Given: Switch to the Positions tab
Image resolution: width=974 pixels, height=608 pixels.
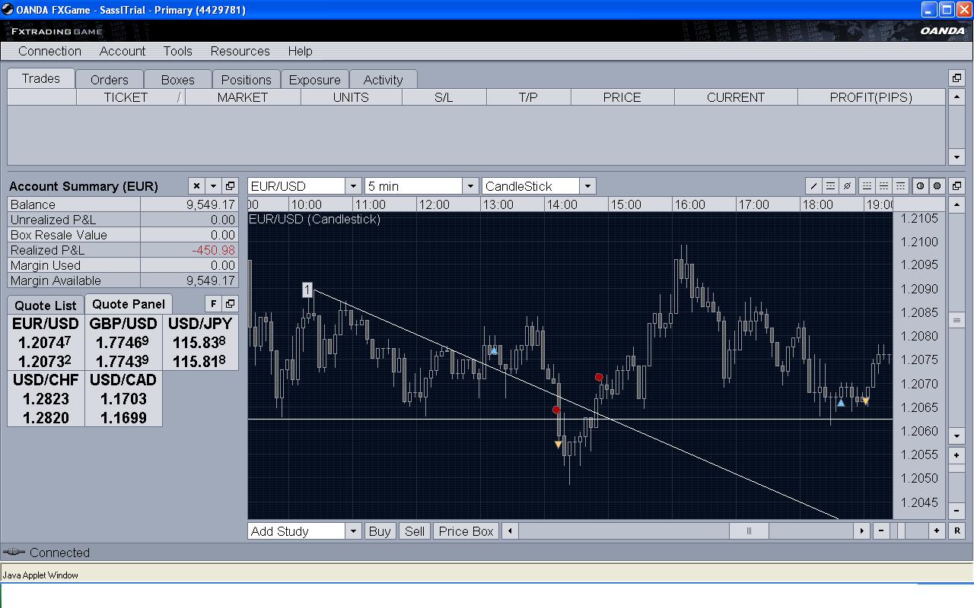Looking at the screenshot, I should point(247,80).
